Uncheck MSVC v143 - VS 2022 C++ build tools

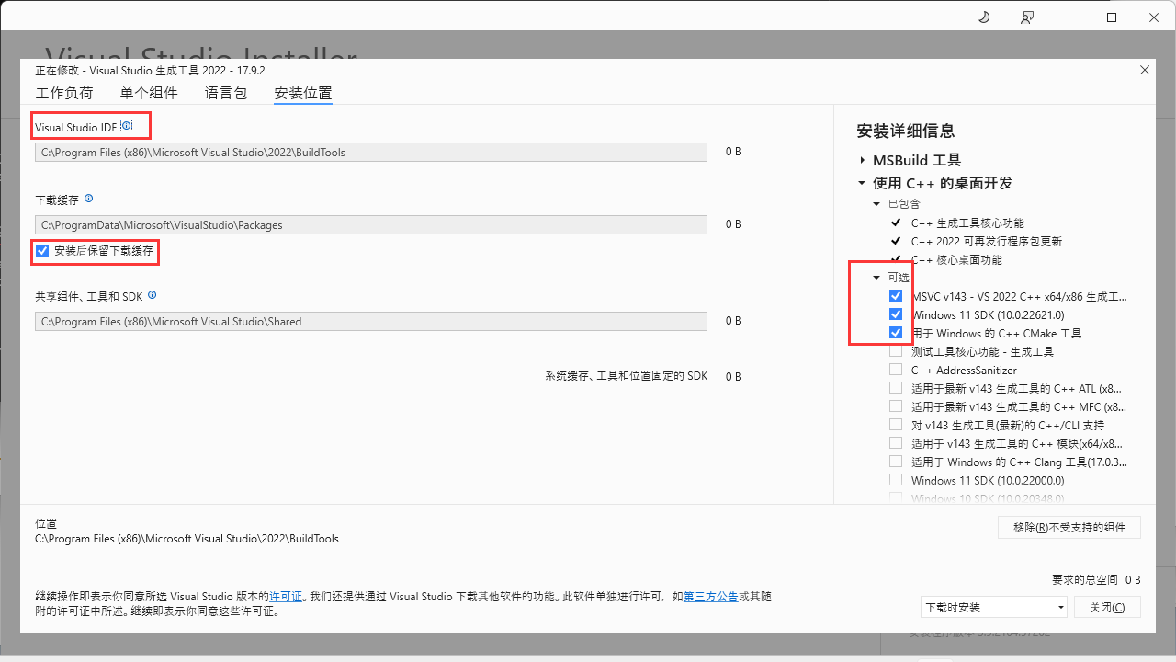click(x=896, y=296)
